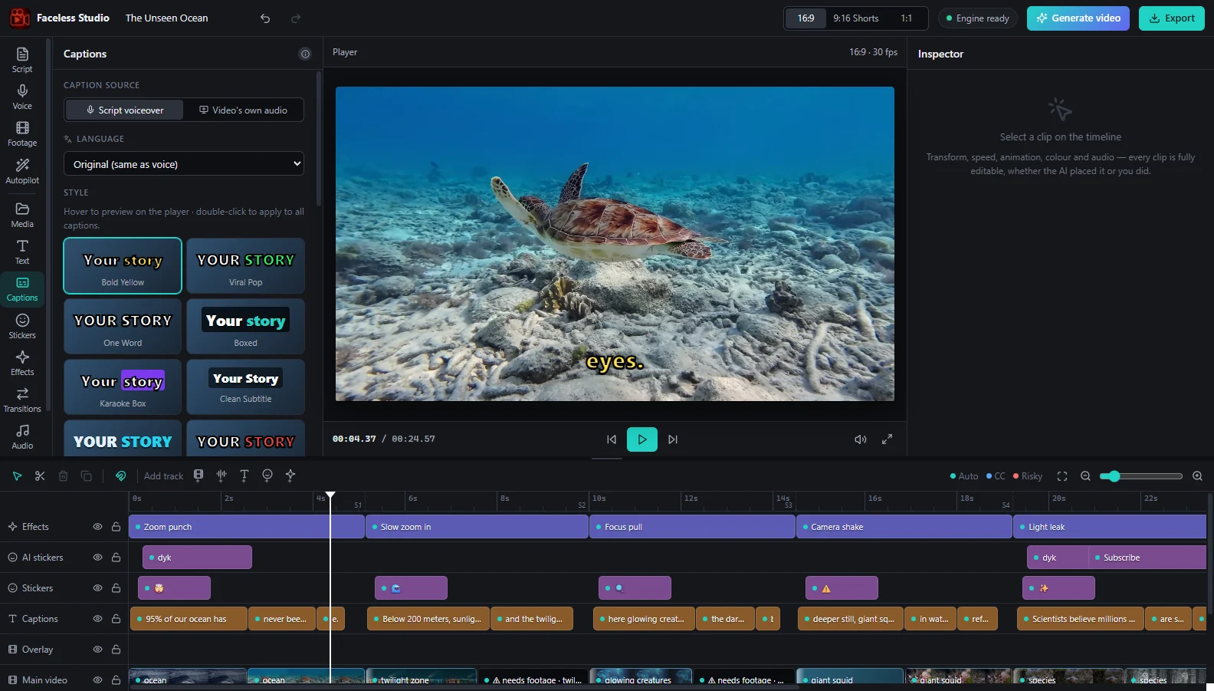1214x691 pixels.
Task: Play the video preview
Action: point(642,439)
